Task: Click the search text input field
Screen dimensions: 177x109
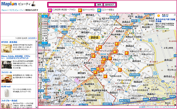Action: point(71,5)
